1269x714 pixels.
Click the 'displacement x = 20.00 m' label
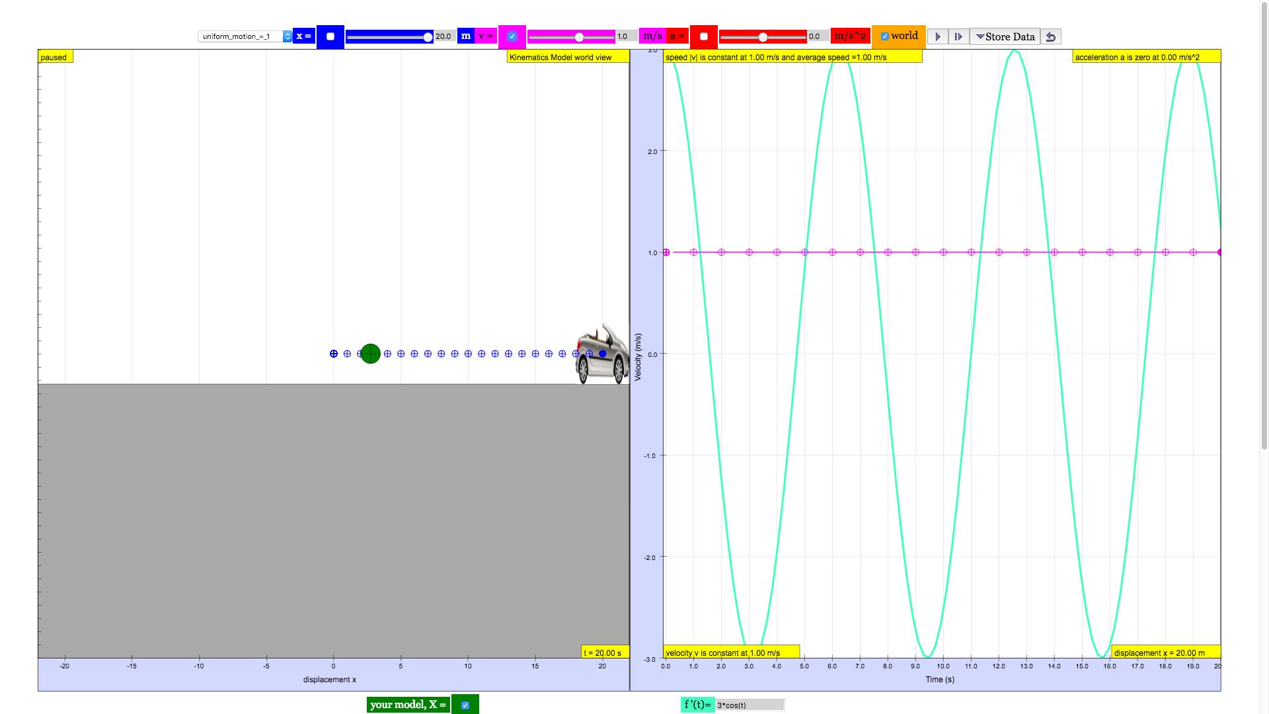1166,652
